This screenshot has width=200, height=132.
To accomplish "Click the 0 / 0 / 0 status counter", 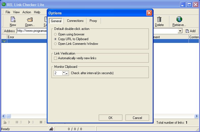I will click(x=75, y=129).
